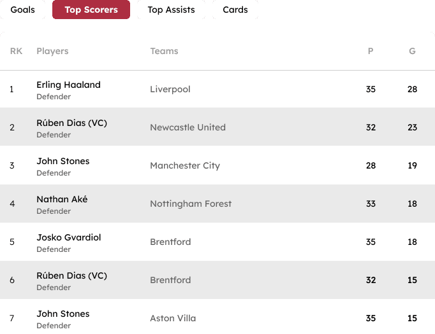Open Rúben Dias in rank 2 row
This screenshot has height=334, width=435.
pyautogui.click(x=71, y=123)
